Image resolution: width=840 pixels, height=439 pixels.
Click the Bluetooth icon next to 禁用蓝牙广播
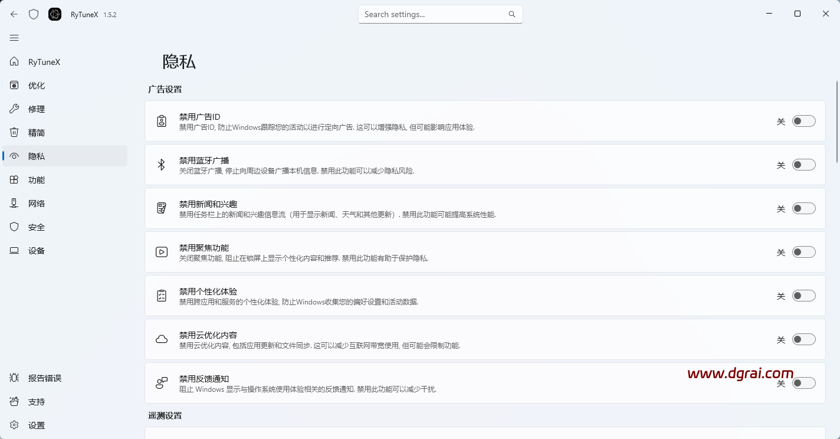161,165
